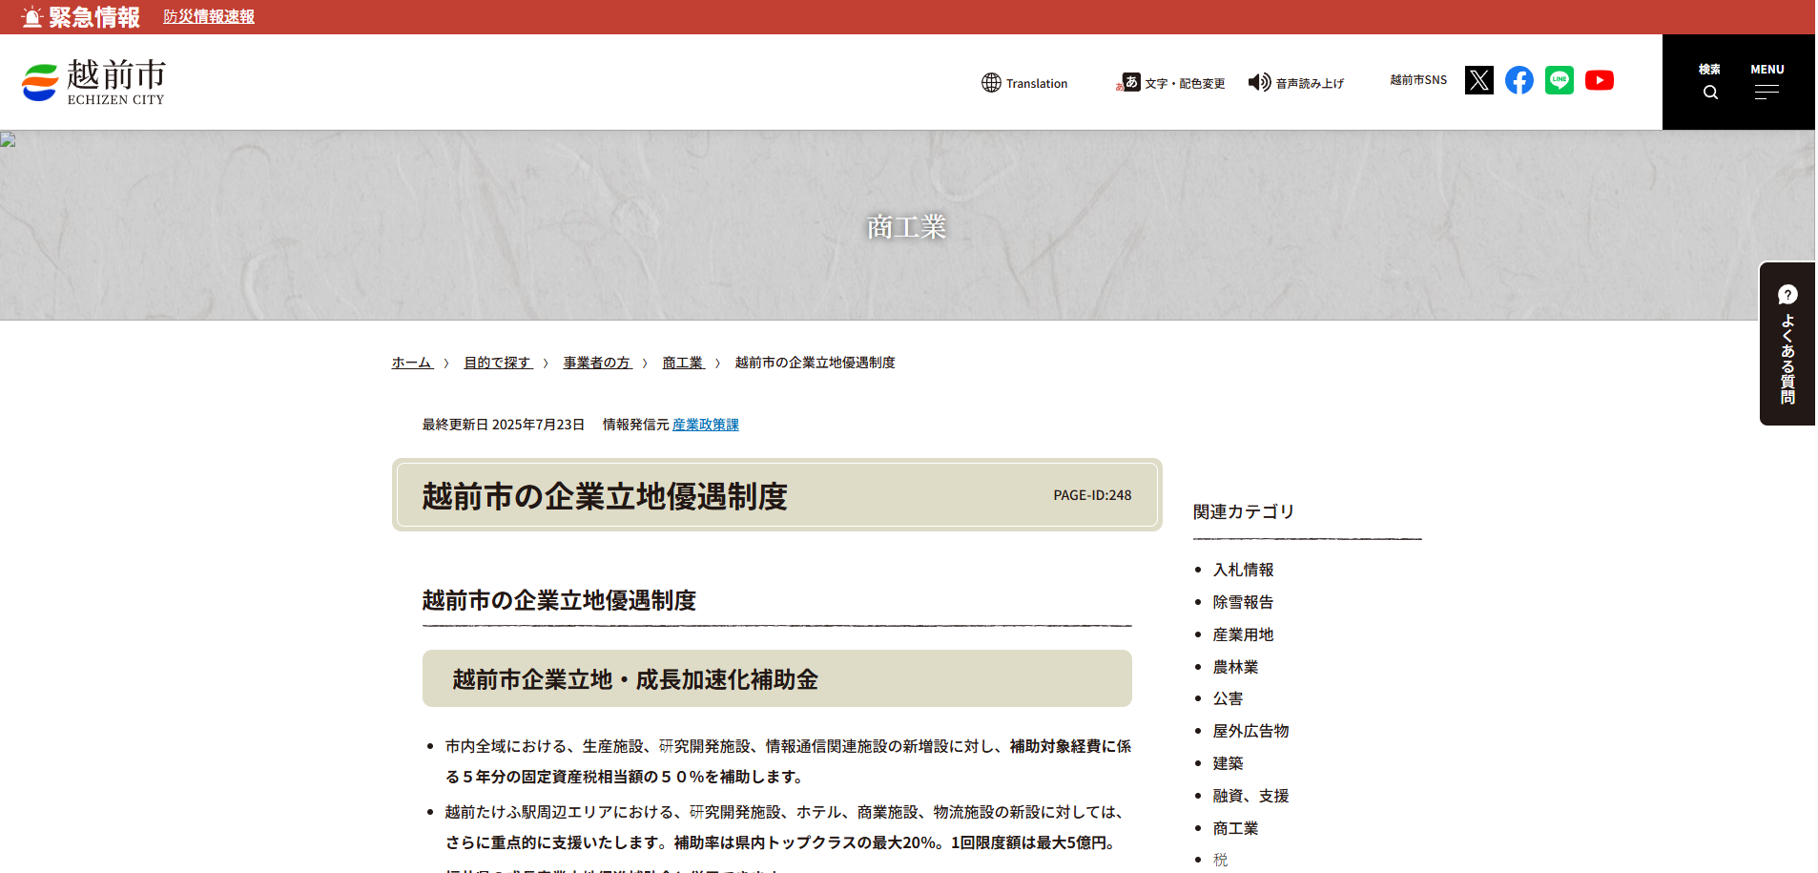Open 屋外広告物 in related categories

pyautogui.click(x=1250, y=731)
